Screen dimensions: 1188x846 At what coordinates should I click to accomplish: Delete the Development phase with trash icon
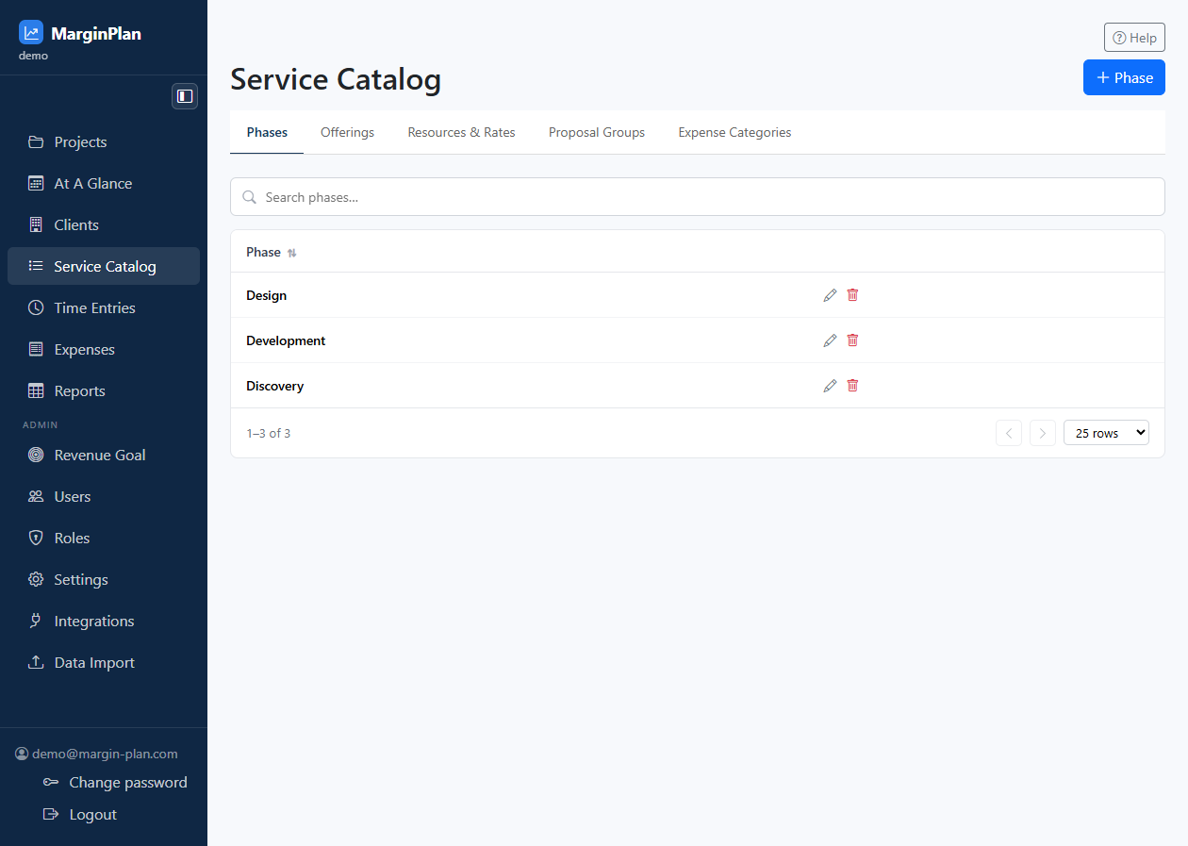tap(852, 340)
